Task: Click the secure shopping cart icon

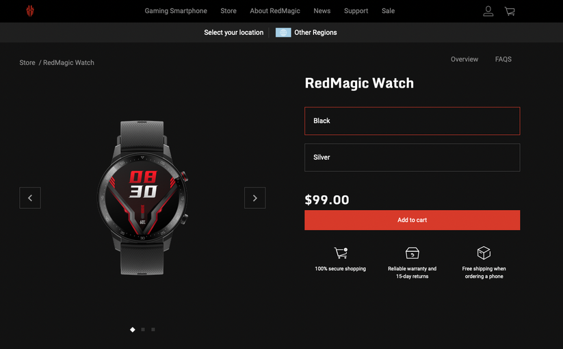Action: pyautogui.click(x=341, y=253)
